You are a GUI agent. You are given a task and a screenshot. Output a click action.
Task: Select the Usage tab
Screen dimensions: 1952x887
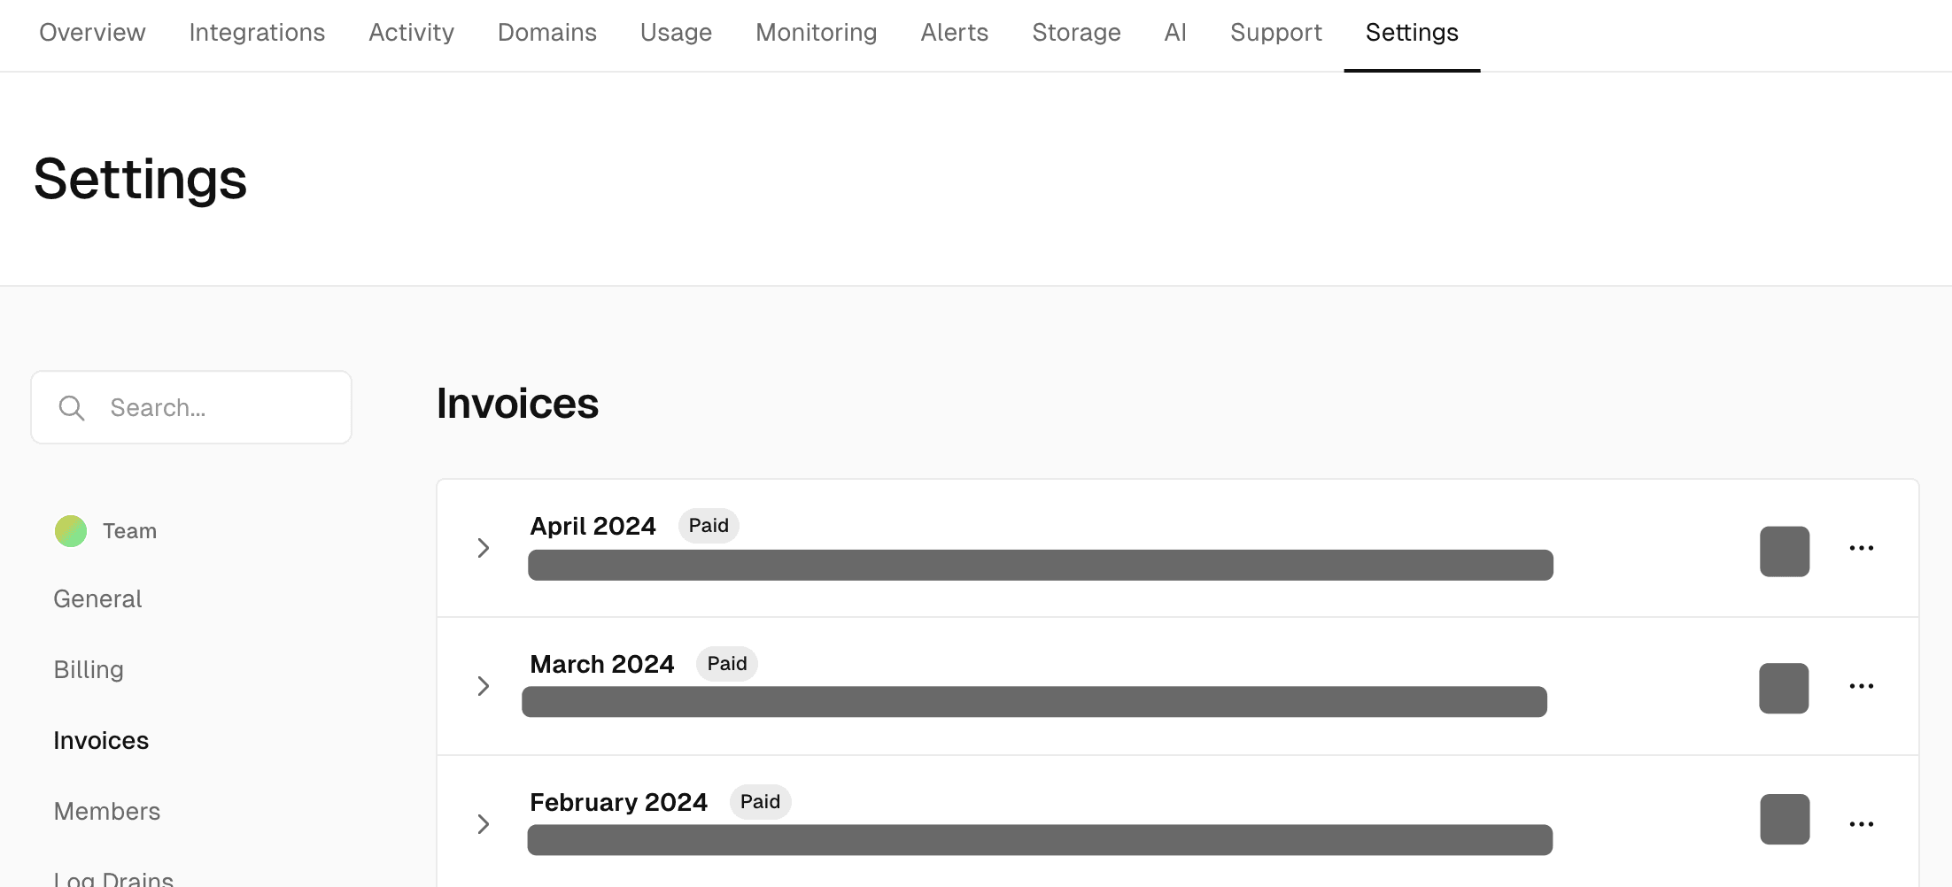(676, 33)
